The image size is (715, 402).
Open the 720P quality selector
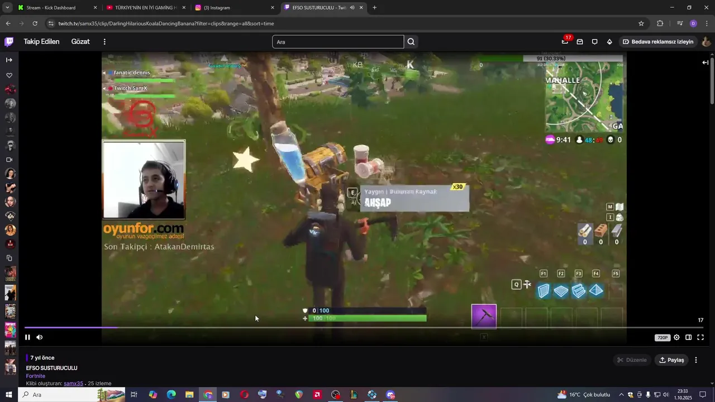662,337
